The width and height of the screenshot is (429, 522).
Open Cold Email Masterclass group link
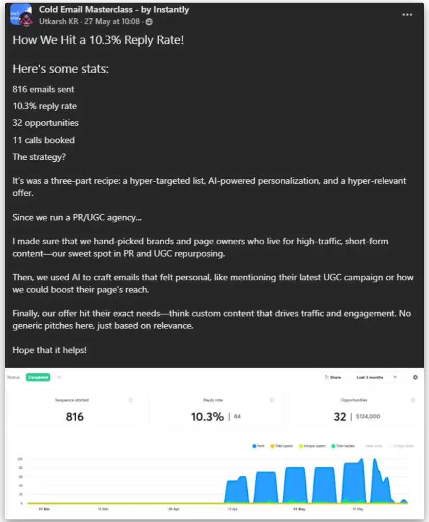(x=114, y=9)
